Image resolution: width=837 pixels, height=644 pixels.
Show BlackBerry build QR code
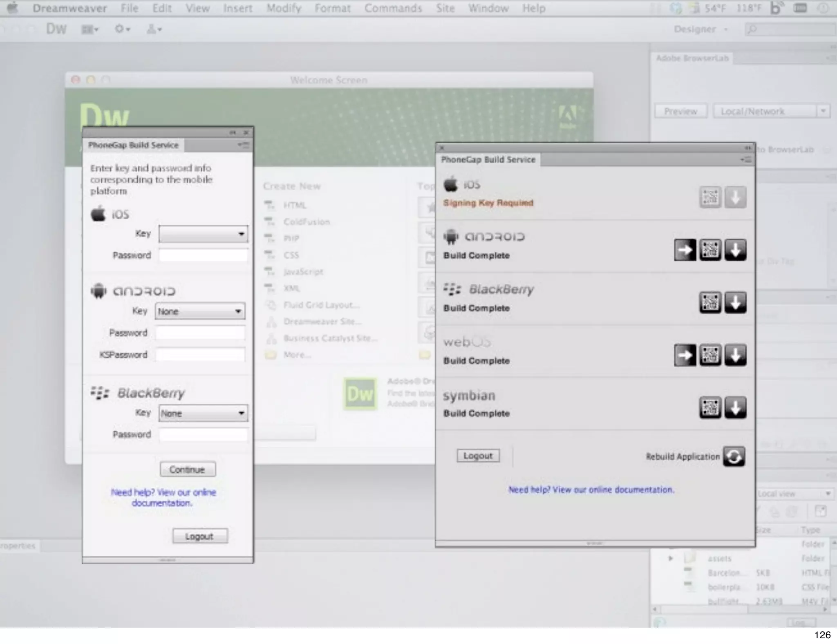tap(710, 302)
